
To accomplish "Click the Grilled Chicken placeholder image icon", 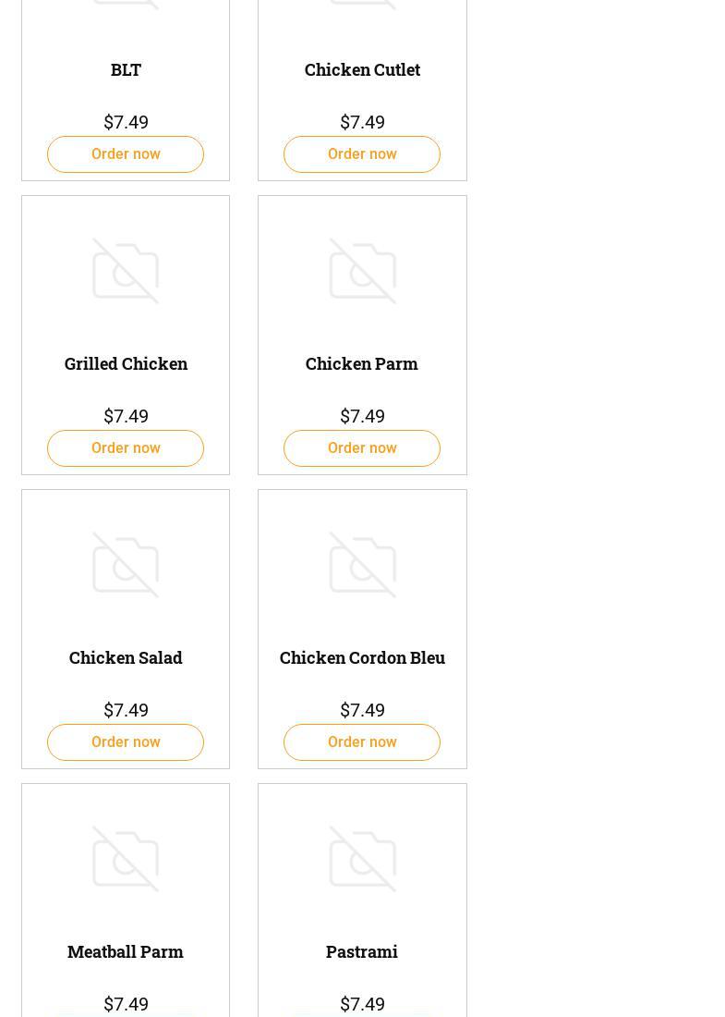I will (x=126, y=271).
